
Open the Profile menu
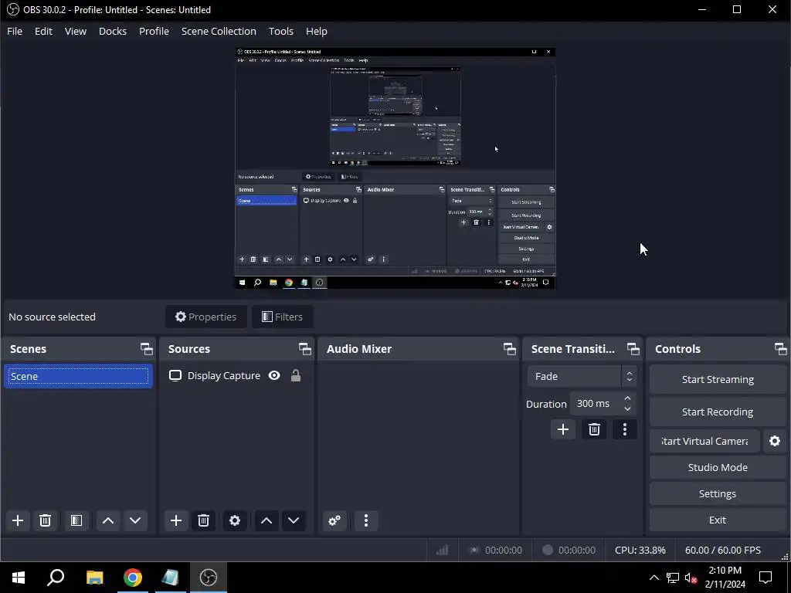[154, 31]
